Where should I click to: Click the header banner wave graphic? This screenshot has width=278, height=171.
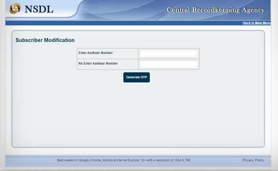[120, 9]
